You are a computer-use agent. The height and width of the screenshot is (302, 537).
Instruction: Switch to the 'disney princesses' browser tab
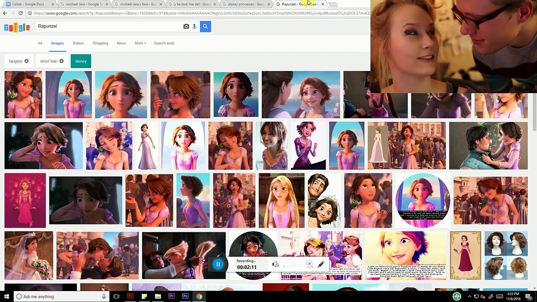(246, 4)
